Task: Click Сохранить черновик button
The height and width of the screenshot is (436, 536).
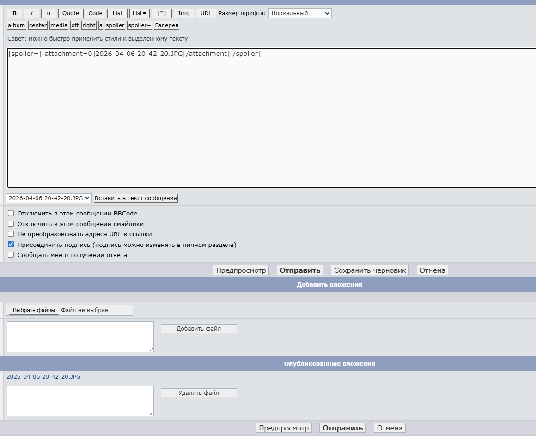Action: pos(370,270)
